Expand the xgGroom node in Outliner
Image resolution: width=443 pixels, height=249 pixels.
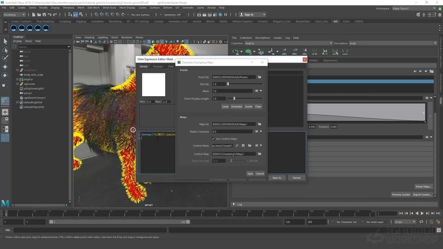click(x=19, y=84)
